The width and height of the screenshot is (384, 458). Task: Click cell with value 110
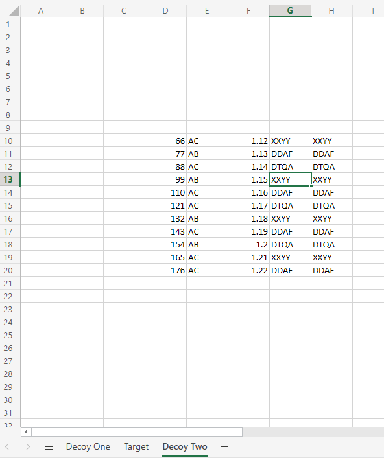click(166, 192)
